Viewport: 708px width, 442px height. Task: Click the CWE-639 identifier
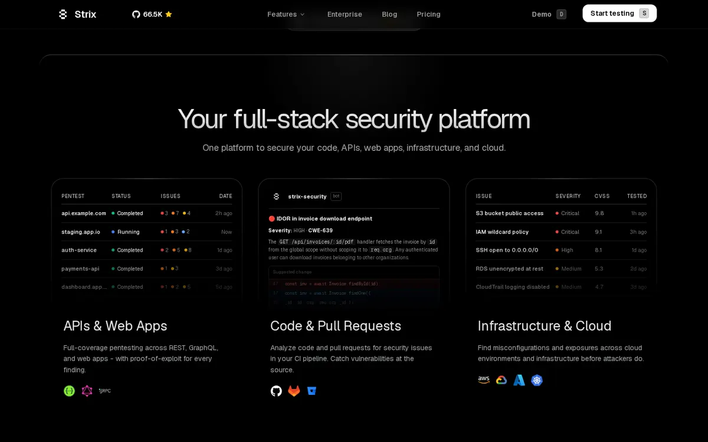(x=320, y=230)
